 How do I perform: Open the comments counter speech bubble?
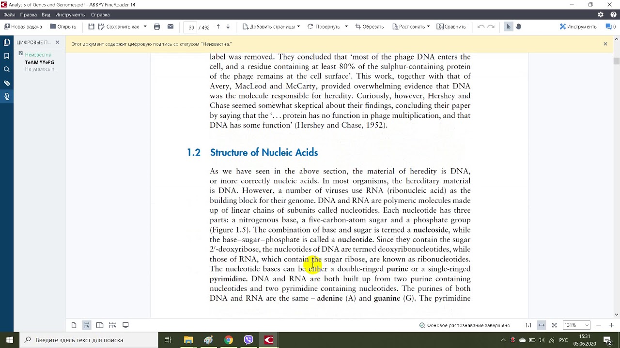610,27
